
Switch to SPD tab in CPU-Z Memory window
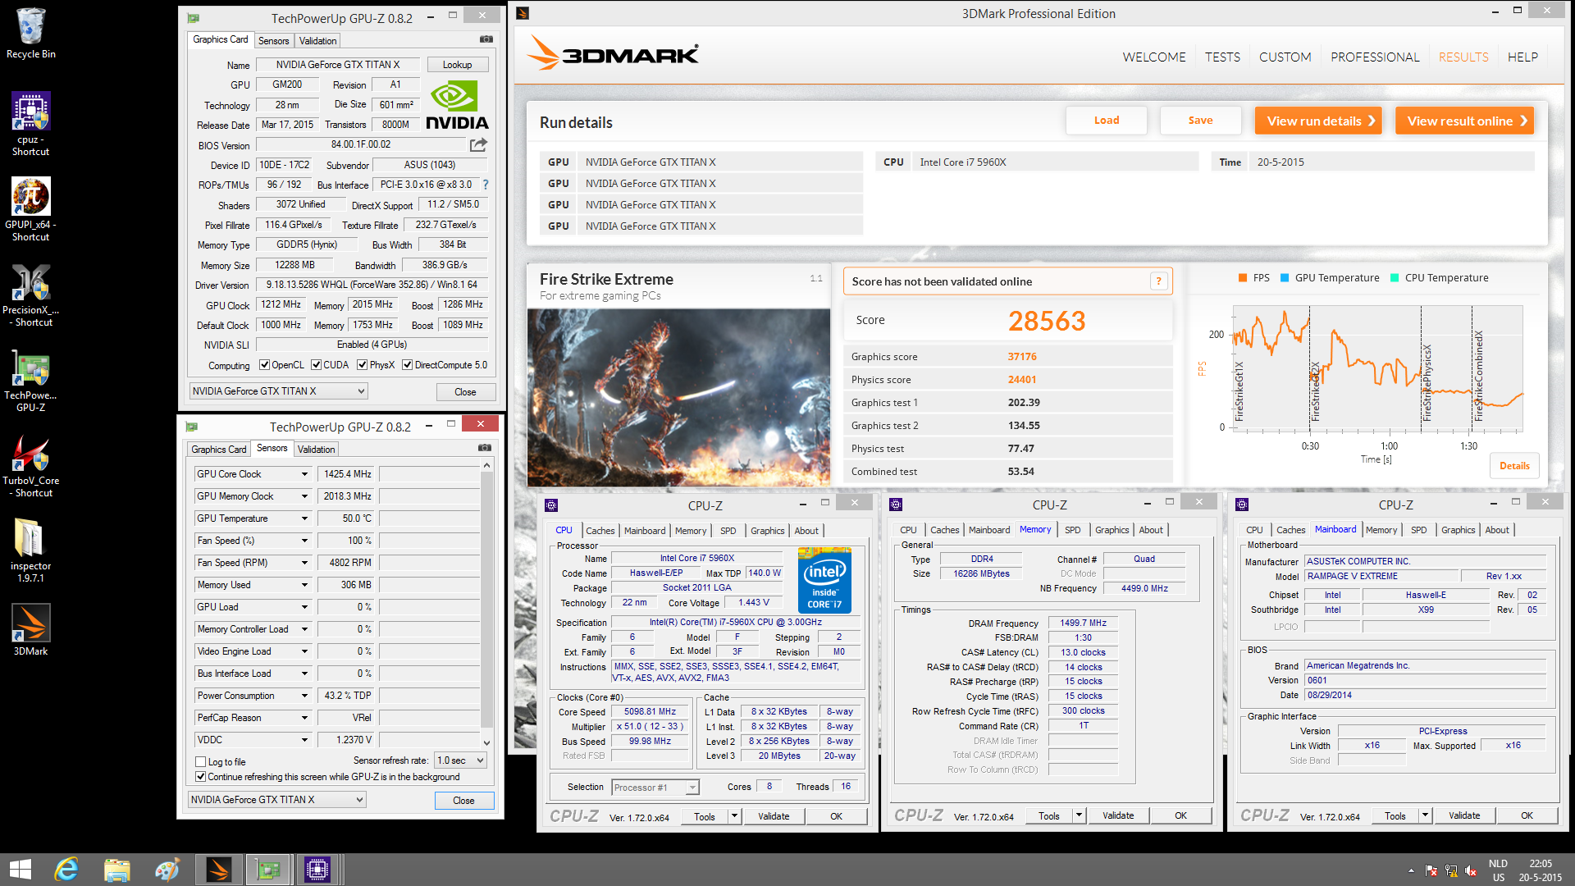(1072, 530)
